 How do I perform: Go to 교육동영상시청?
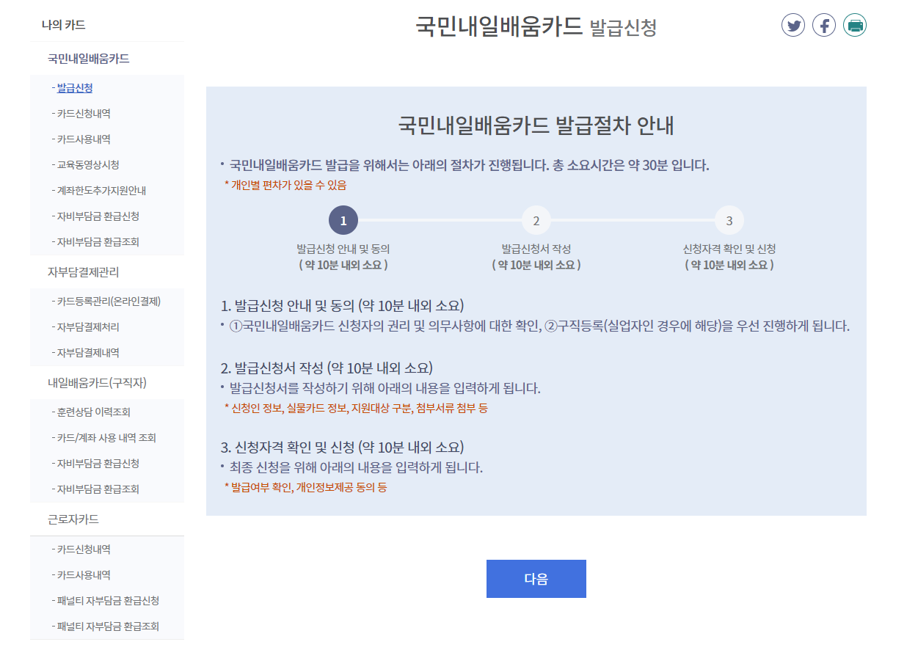[x=88, y=165]
